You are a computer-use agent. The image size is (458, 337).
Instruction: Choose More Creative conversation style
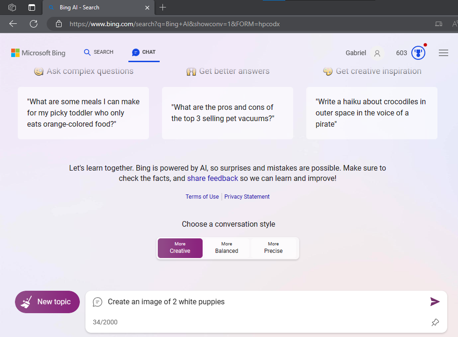(x=180, y=248)
